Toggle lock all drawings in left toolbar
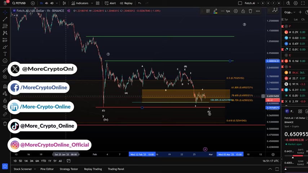Image resolution: width=308 pixels, height=173 pixels. click(5, 100)
